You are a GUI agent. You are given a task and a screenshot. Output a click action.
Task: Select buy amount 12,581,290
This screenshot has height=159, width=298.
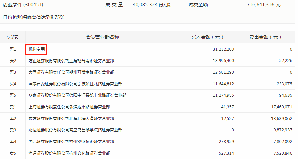click(x=223, y=72)
